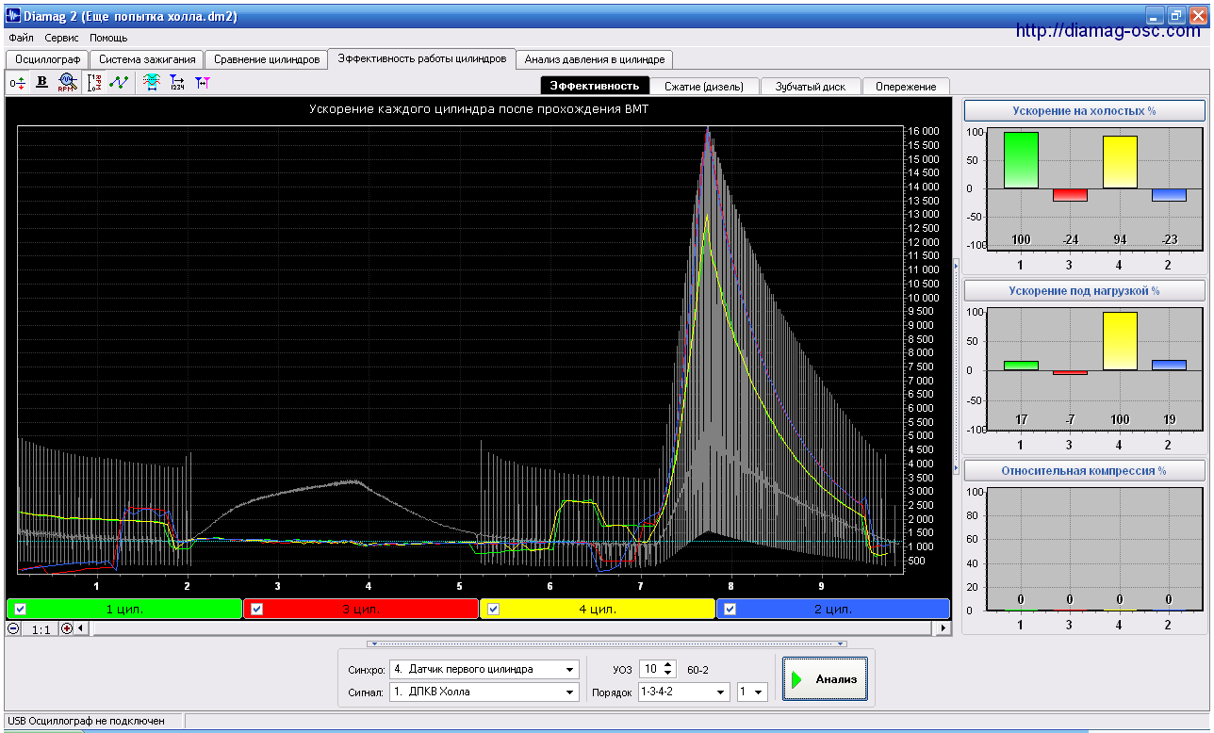Click the green 1 цил. color bar
The height and width of the screenshot is (733, 1214).
[124, 609]
